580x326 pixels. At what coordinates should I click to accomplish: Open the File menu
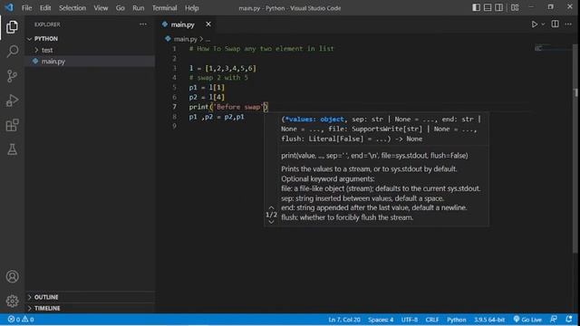[26, 8]
